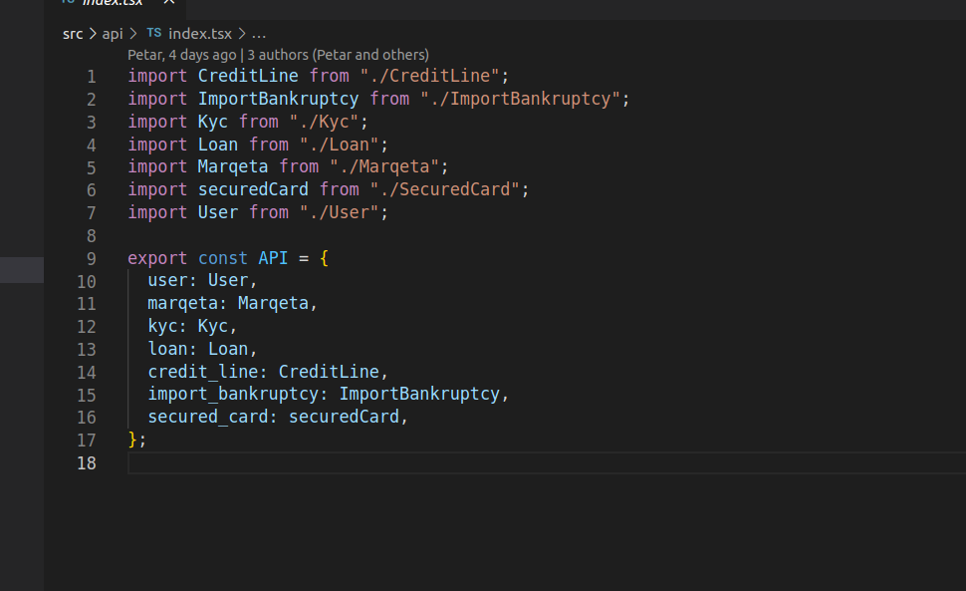This screenshot has width=966, height=591.
Task: Close the index.tsx editor tab
Action: pyautogui.click(x=169, y=2)
